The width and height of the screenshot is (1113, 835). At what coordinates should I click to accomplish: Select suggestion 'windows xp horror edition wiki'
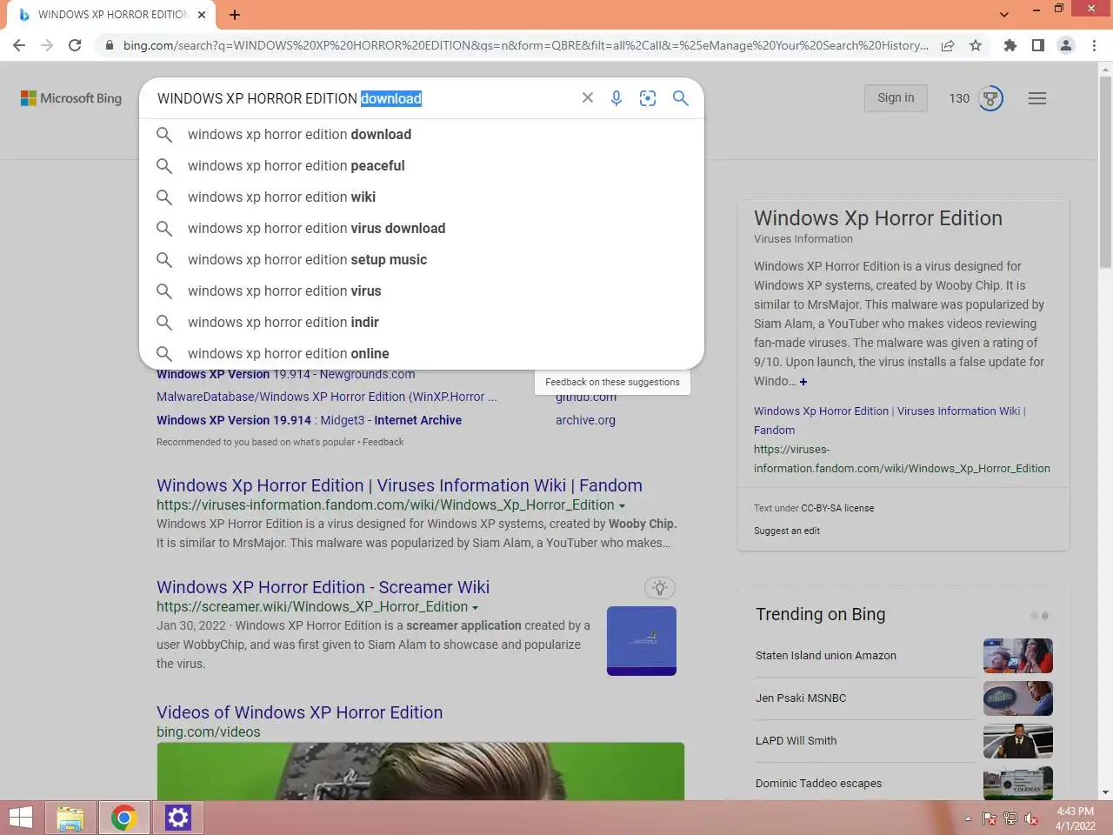[x=422, y=197]
